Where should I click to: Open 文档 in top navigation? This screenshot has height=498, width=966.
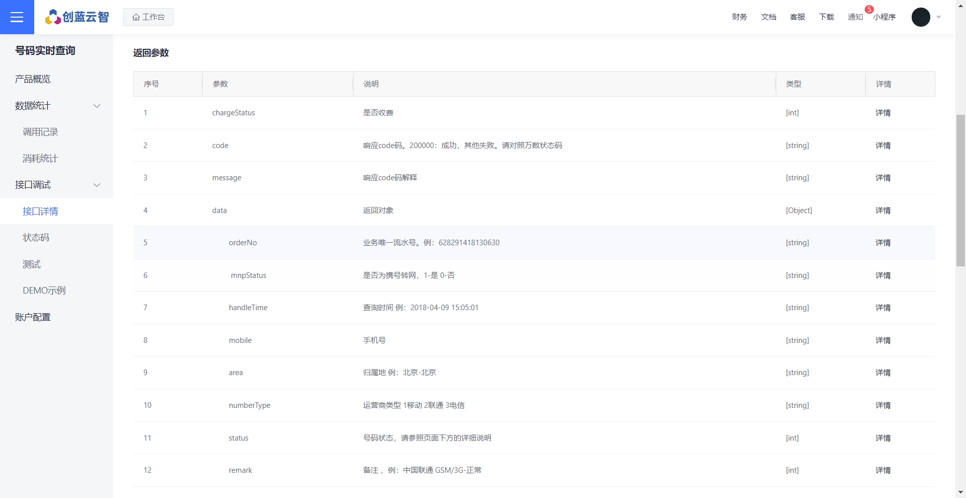pyautogui.click(x=768, y=17)
